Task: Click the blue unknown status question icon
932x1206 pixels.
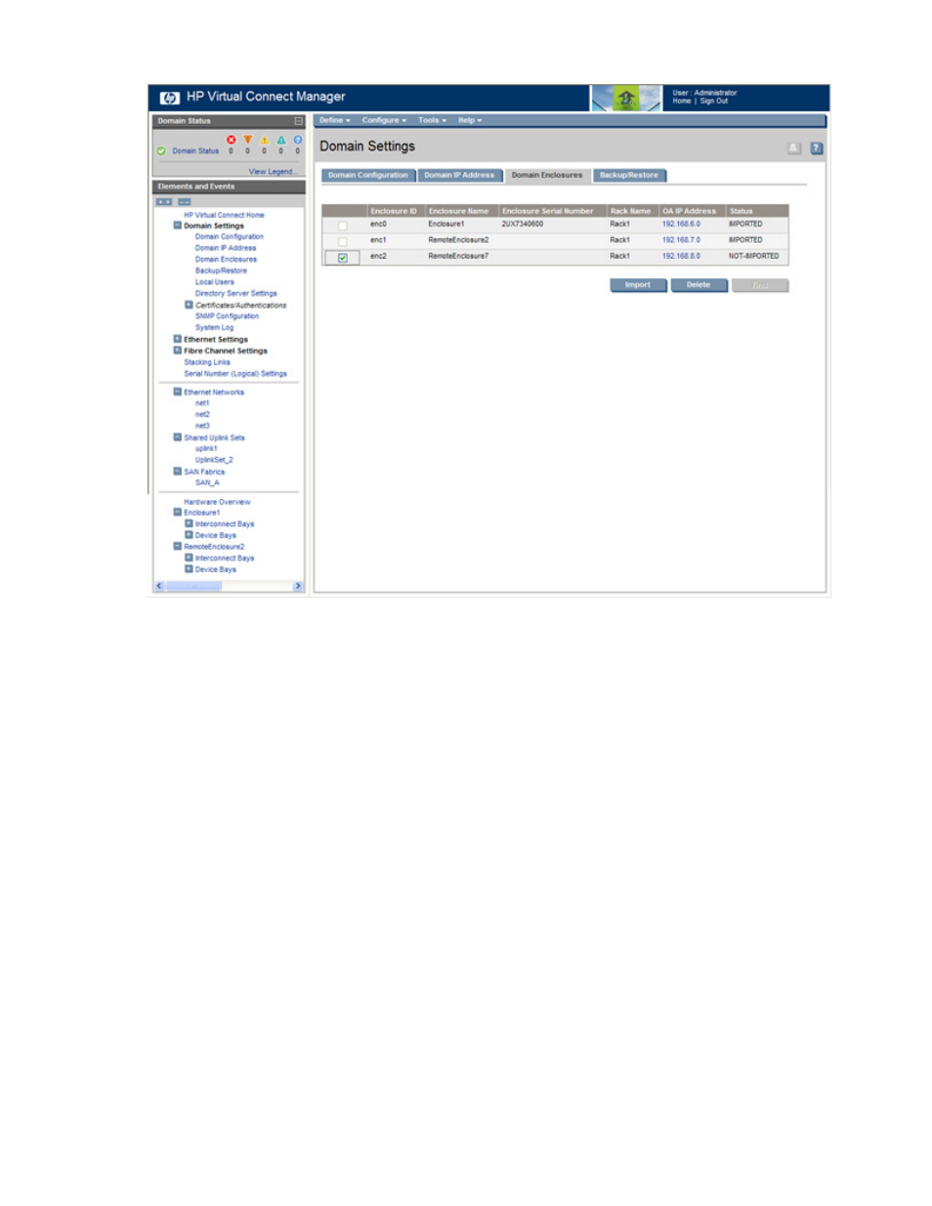Action: (298, 140)
